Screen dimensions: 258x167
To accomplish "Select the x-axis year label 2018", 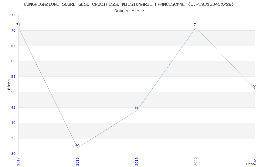I will click(x=77, y=162).
